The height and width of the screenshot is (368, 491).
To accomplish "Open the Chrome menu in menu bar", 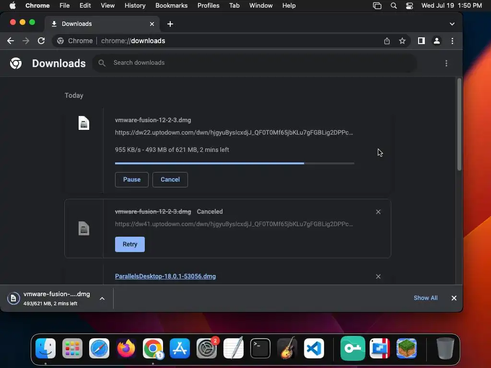I will [x=37, y=5].
